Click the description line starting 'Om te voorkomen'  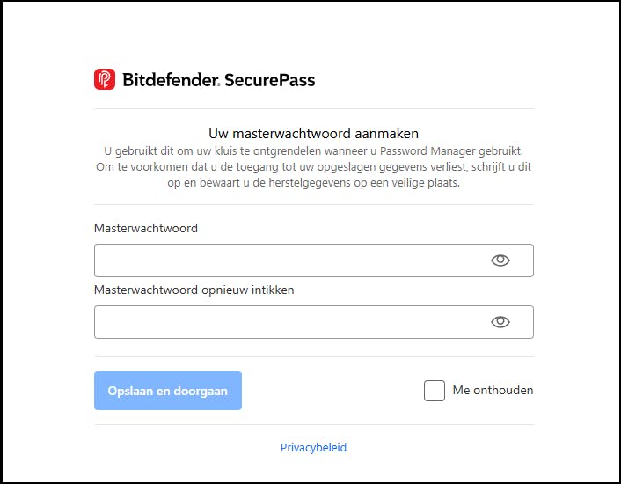pos(313,167)
